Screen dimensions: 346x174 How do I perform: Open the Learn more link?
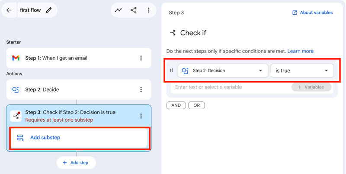tap(300, 51)
